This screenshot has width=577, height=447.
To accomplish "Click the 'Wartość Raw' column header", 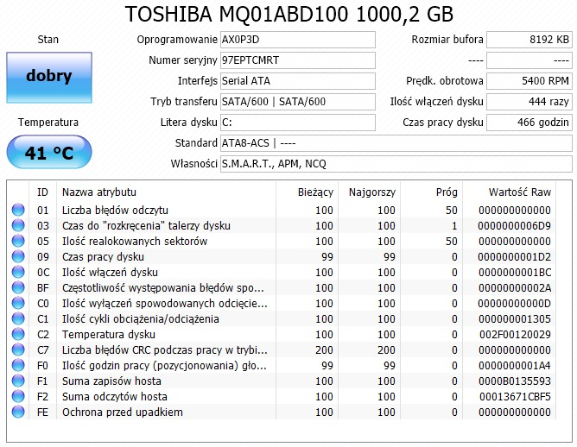I will point(509,192).
